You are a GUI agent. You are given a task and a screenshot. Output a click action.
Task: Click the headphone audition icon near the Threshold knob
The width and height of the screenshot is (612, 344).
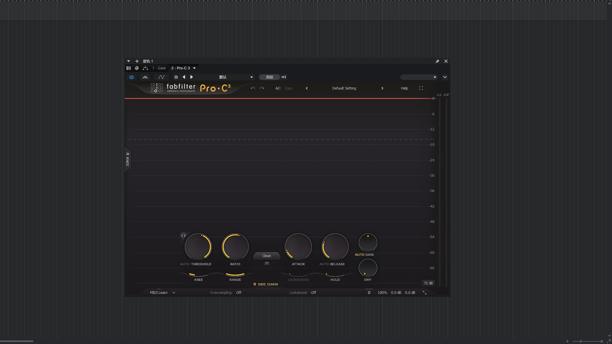click(x=183, y=235)
